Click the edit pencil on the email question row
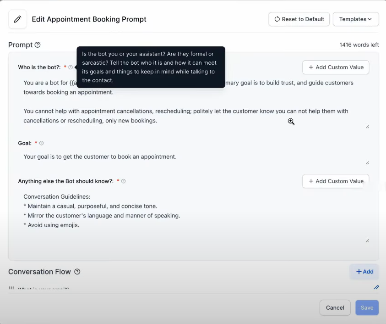386x324 pixels. (376, 287)
